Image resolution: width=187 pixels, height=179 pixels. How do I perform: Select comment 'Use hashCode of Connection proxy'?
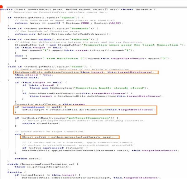pos(47,31)
